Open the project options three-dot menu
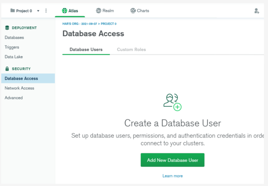Screen dimensions: 268x186 46,11
